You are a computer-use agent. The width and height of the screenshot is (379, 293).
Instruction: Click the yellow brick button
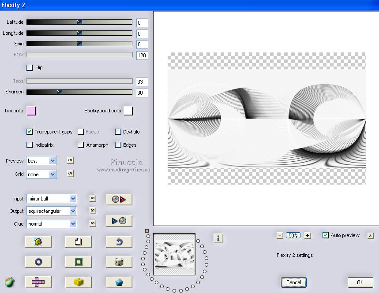(78, 282)
